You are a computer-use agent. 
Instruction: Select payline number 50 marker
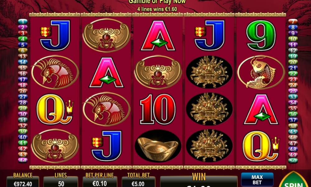click(293, 161)
